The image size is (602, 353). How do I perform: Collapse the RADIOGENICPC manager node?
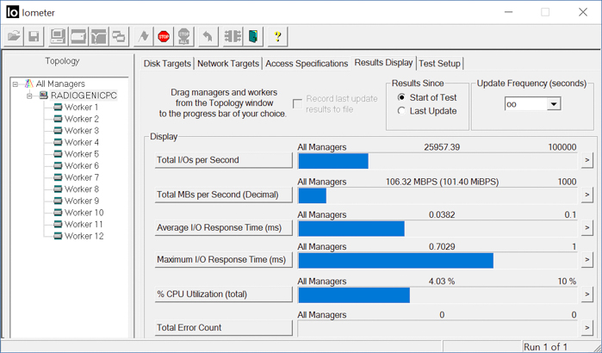pos(29,96)
